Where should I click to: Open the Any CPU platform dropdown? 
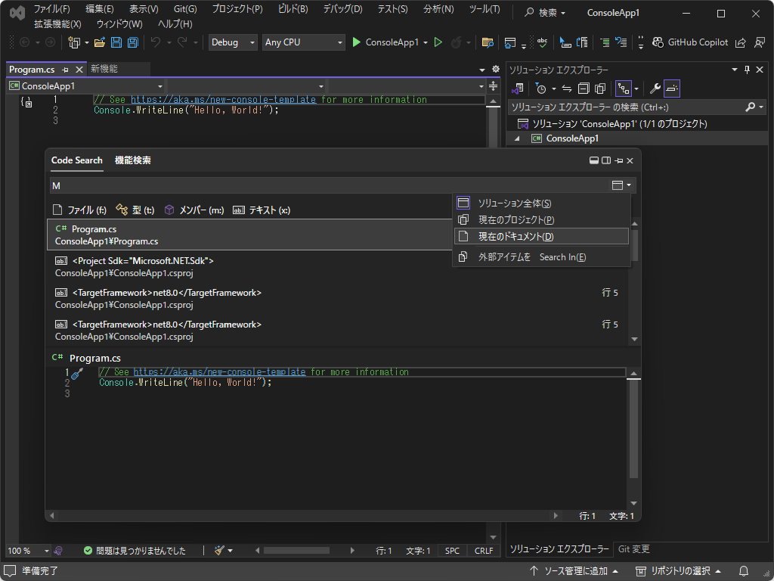(302, 42)
